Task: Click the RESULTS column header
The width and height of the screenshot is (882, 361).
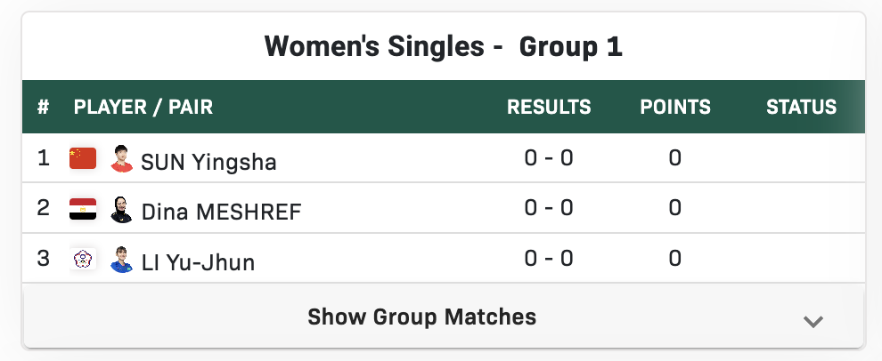Action: coord(549,108)
